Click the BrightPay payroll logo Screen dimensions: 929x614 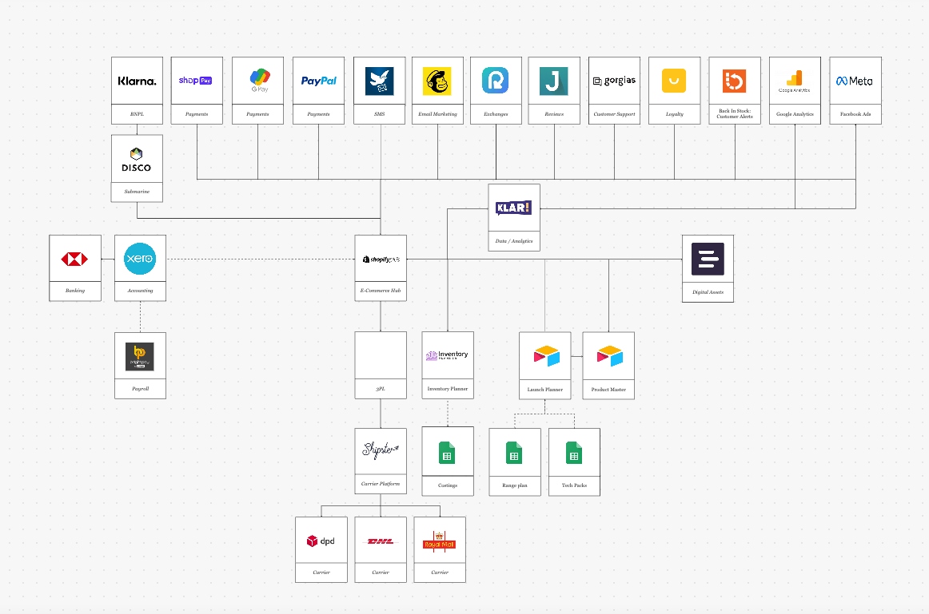pyautogui.click(x=140, y=357)
